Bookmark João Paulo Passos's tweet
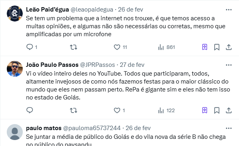239x146 pixels. pyautogui.click(x=217, y=110)
